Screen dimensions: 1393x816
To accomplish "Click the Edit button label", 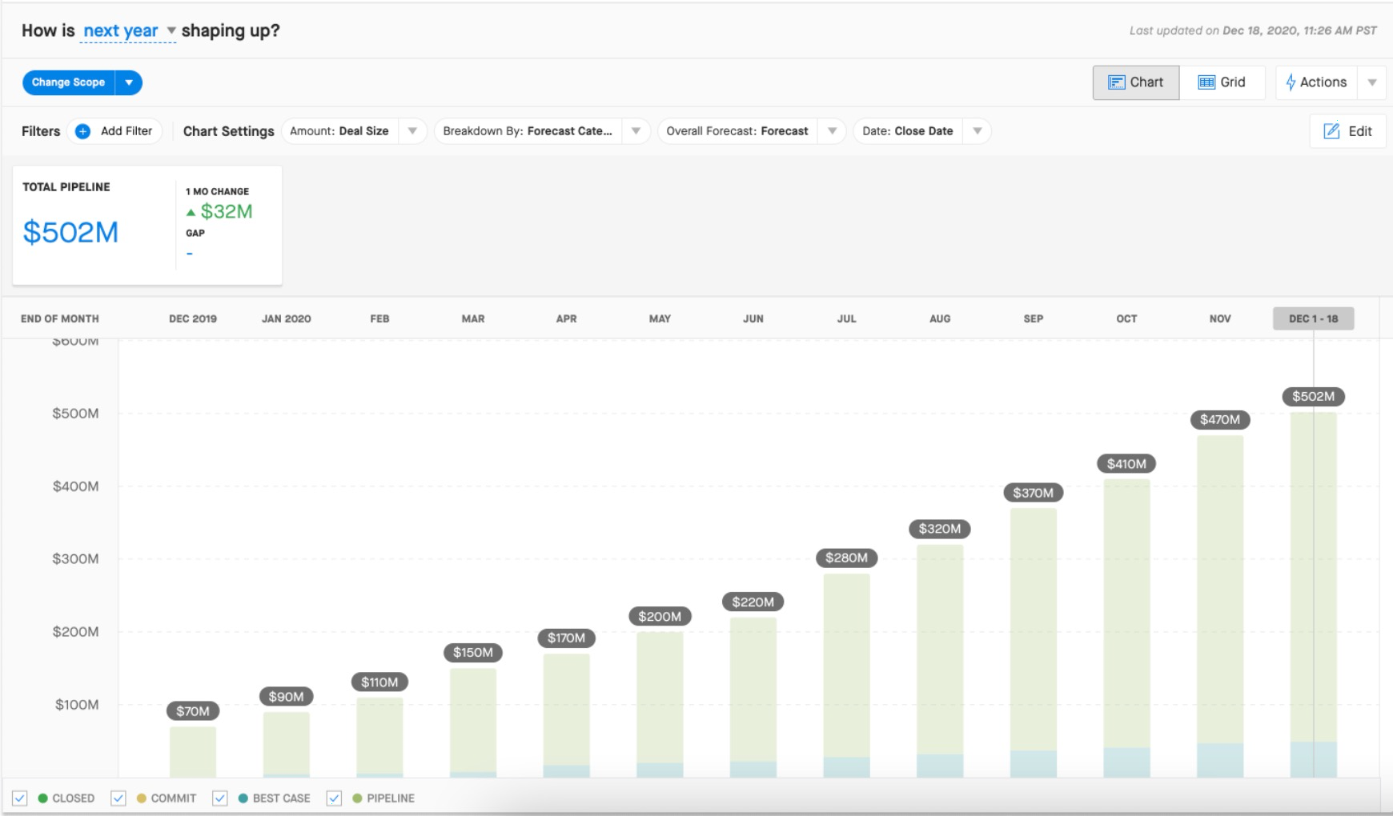I will click(1360, 131).
